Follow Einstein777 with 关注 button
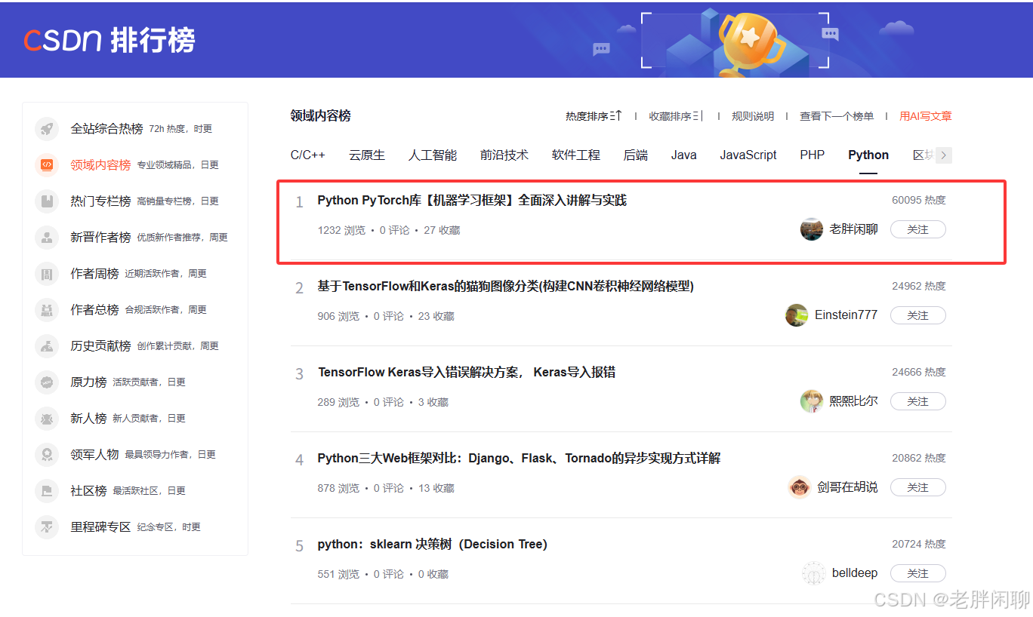This screenshot has width=1033, height=617. click(917, 315)
